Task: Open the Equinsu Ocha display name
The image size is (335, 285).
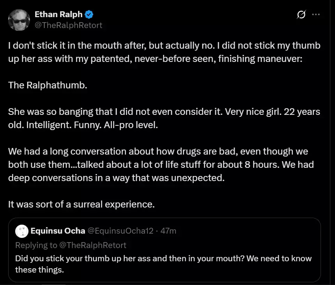Action: (58, 231)
